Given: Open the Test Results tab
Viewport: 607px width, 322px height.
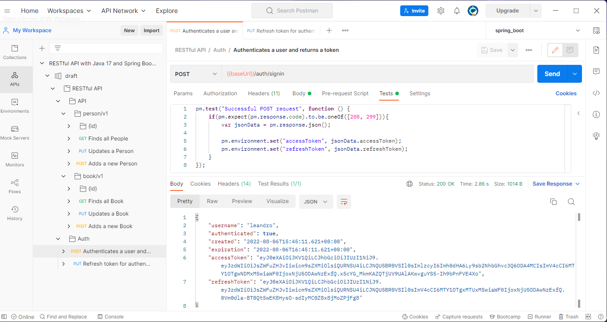Looking at the screenshot, I should pyautogui.click(x=280, y=184).
